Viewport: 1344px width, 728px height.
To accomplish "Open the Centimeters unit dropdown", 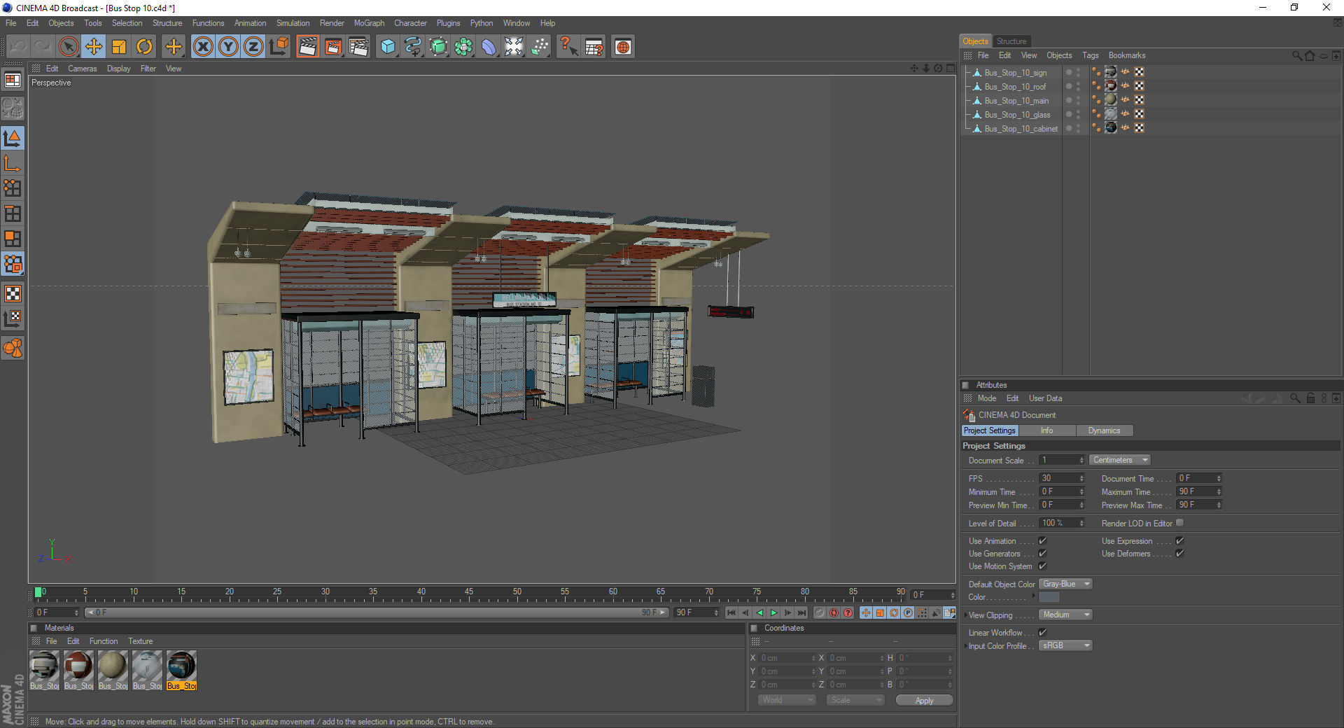I will 1119,460.
